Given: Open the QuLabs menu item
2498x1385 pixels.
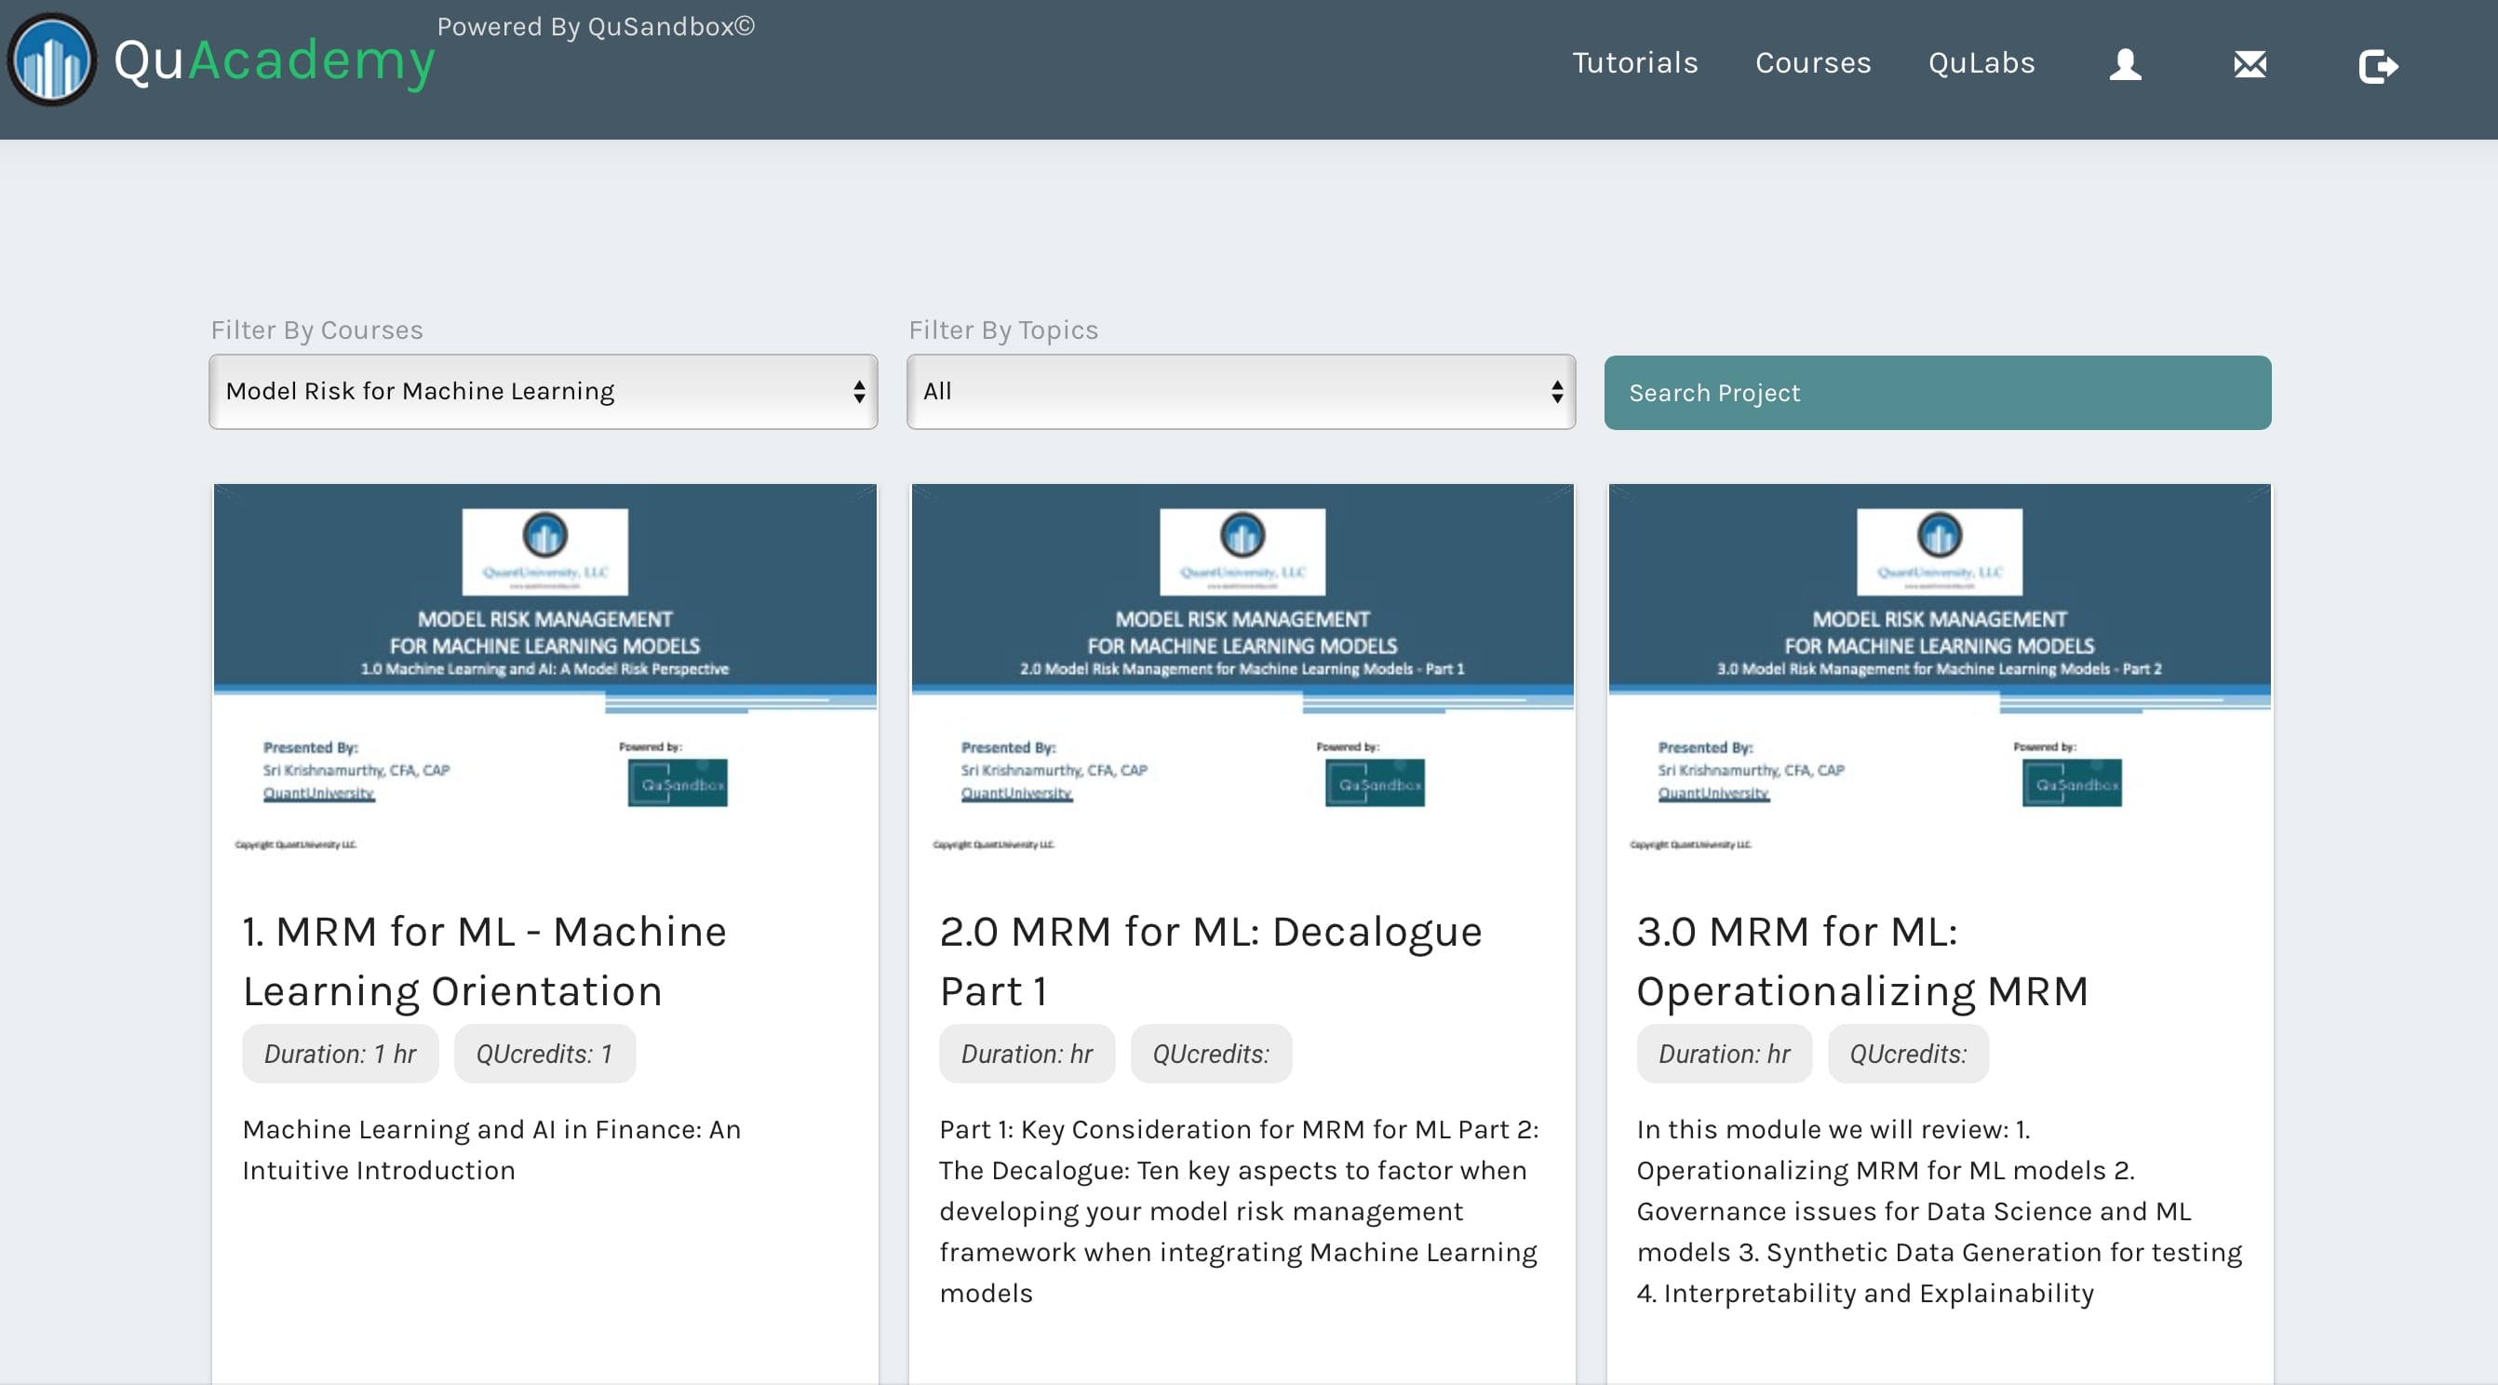Looking at the screenshot, I should pos(1981,63).
